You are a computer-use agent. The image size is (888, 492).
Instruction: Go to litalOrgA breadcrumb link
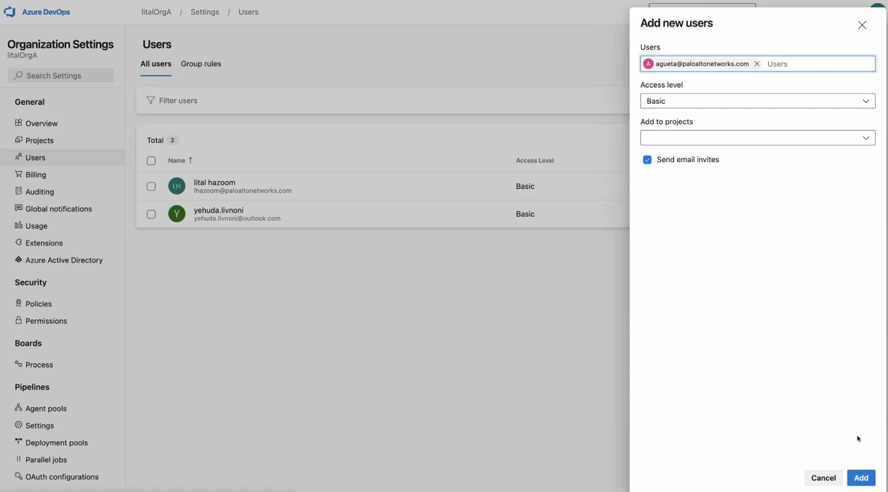click(156, 12)
